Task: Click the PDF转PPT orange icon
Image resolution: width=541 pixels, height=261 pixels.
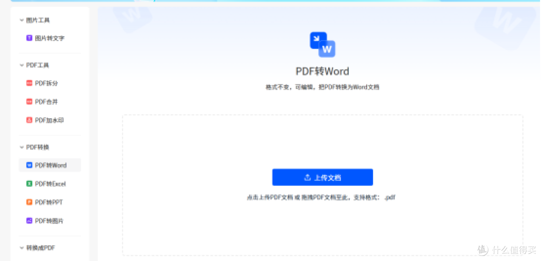Action: (30, 202)
